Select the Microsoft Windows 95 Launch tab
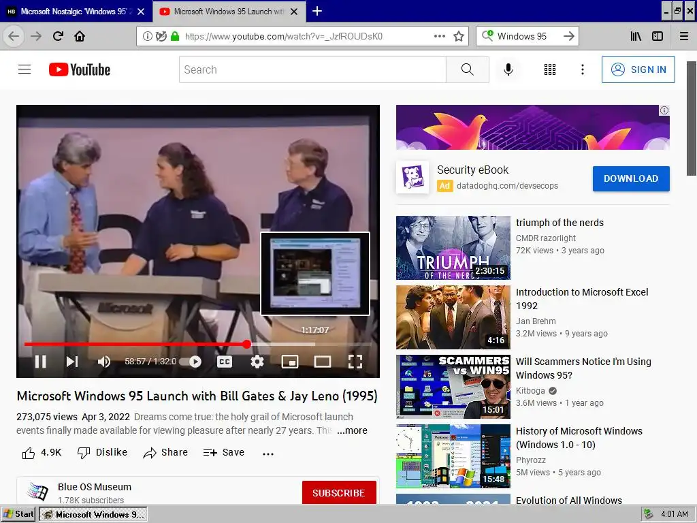Image resolution: width=697 pixels, height=523 pixels. click(229, 11)
